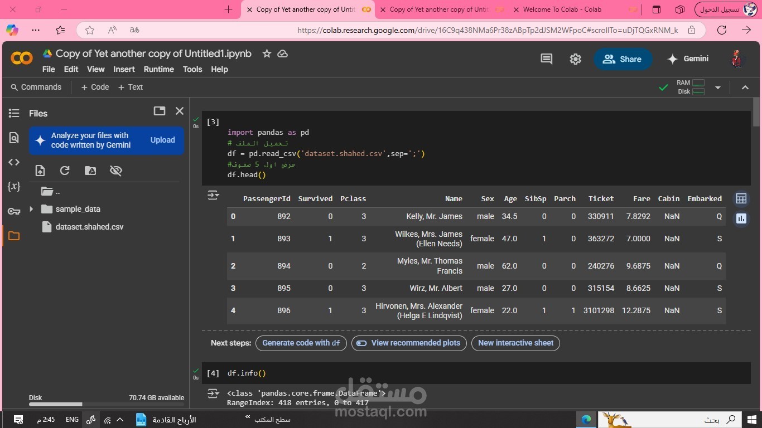Viewport: 762px width, 428px height.
Task: Open the variables inspector panel
Action: click(13, 187)
